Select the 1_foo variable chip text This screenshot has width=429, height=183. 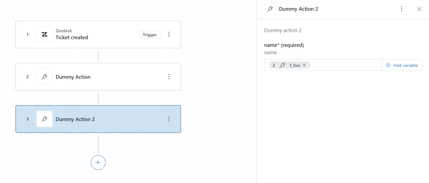[x=294, y=65]
